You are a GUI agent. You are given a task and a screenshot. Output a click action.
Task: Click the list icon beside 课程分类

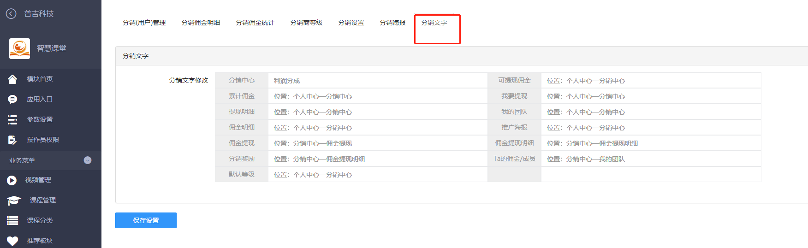pyautogui.click(x=12, y=221)
